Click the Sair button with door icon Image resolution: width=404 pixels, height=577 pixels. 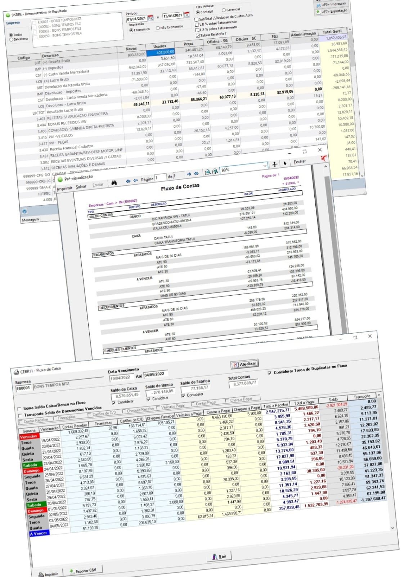(219, 556)
